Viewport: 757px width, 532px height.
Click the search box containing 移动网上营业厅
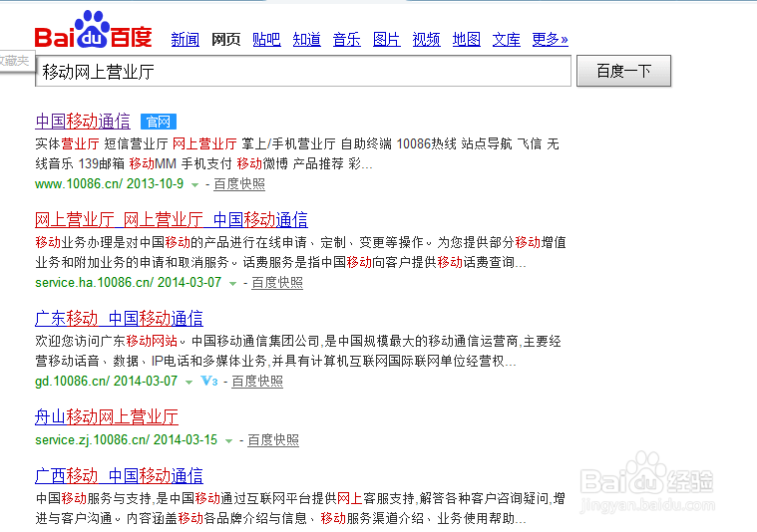303,71
